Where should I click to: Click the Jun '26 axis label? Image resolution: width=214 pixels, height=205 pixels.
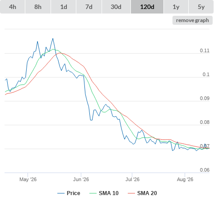point(81,179)
